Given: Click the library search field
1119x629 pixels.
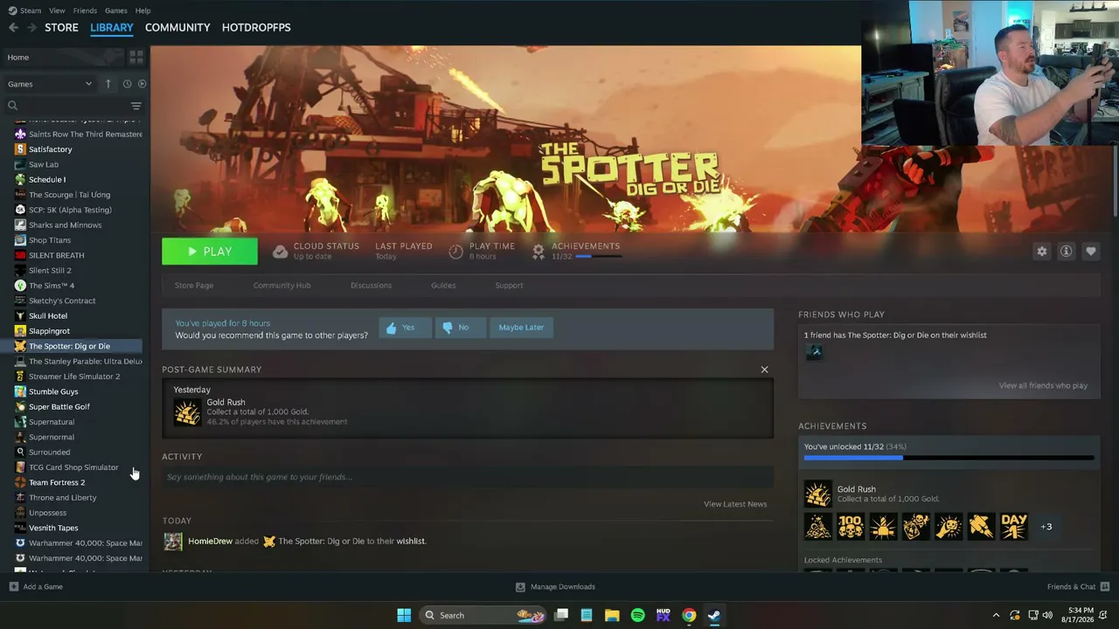Looking at the screenshot, I should click(x=67, y=106).
